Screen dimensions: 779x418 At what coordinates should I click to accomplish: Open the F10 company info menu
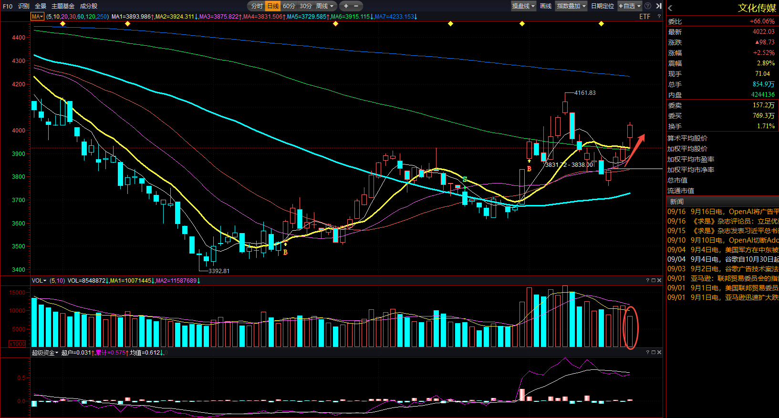8,6
